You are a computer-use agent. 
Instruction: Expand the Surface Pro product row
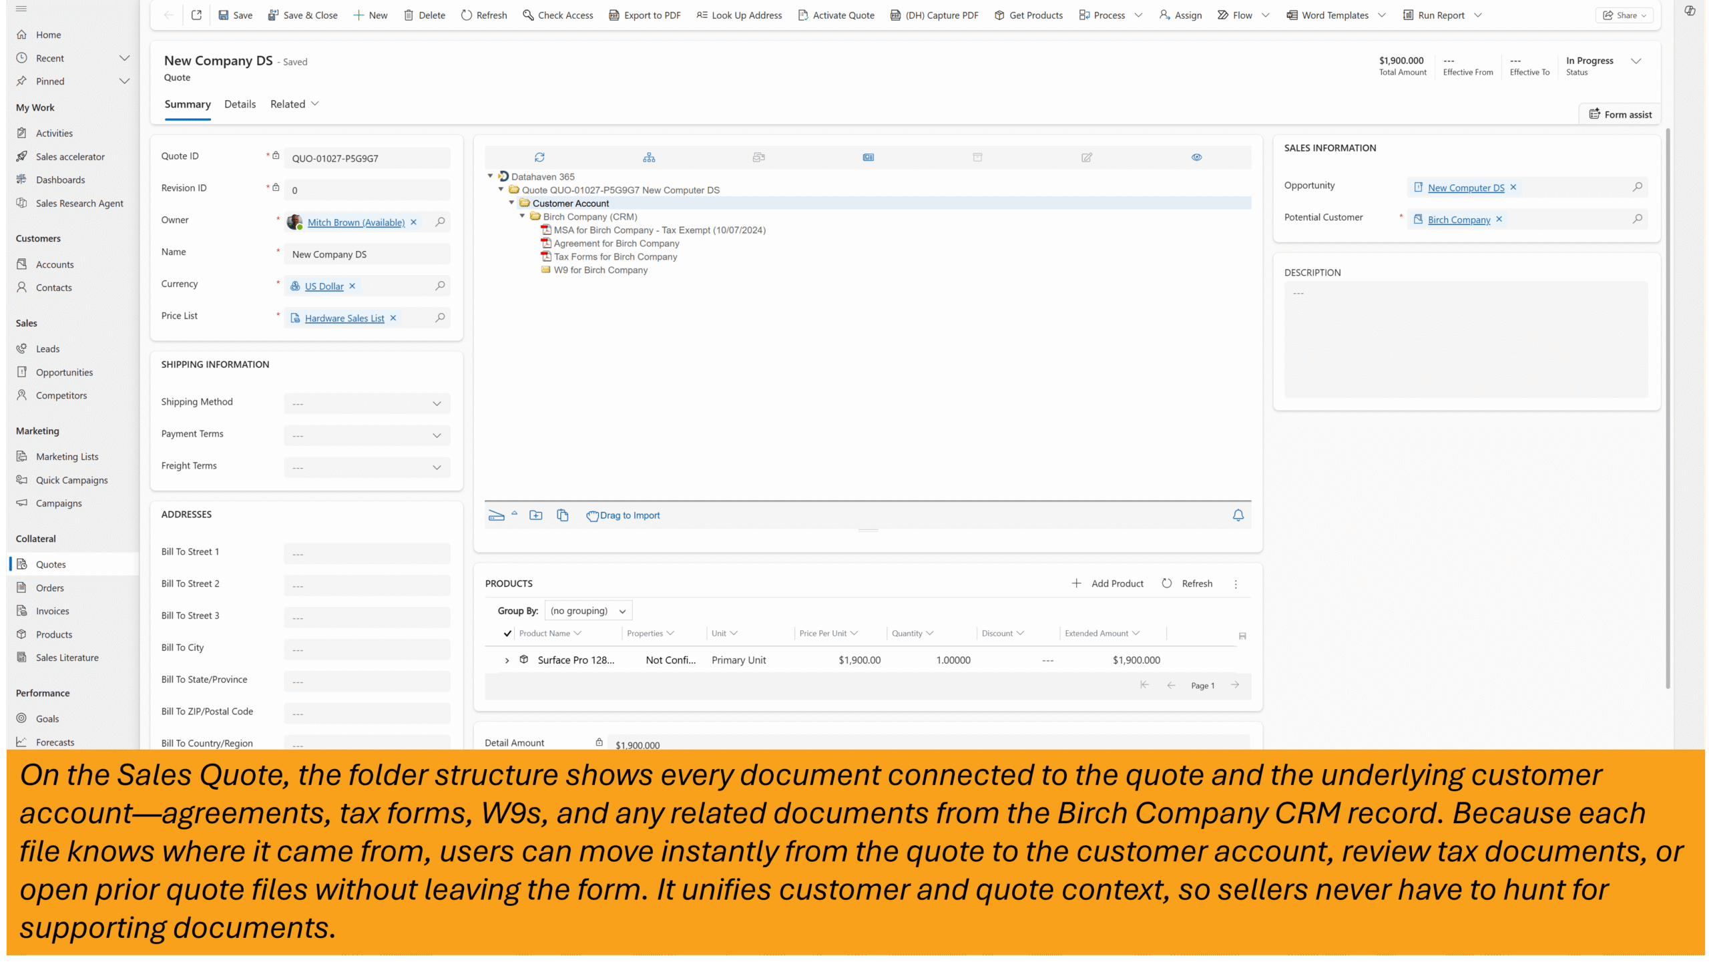(x=507, y=660)
